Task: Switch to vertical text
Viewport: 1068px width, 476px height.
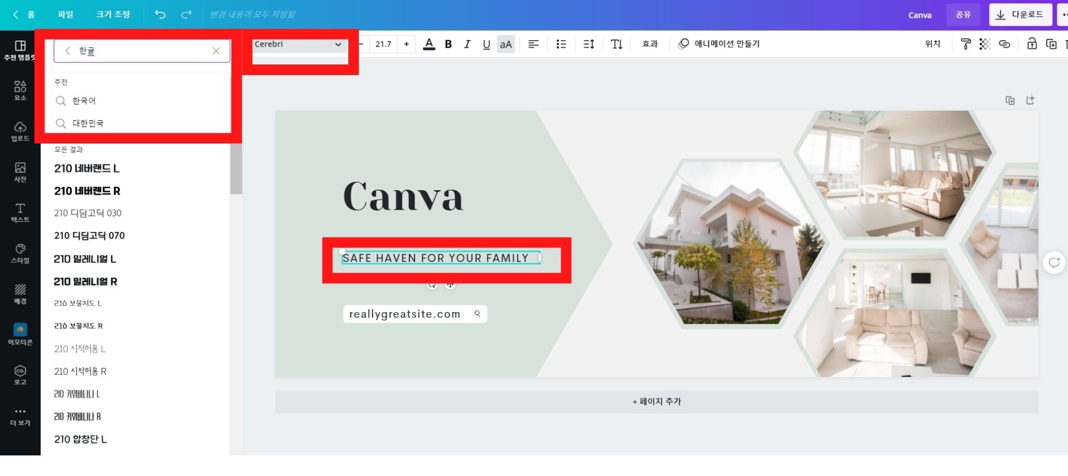Action: pyautogui.click(x=616, y=44)
